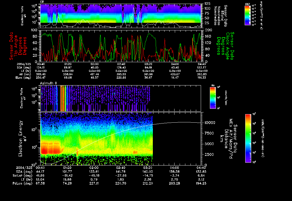Viewport: 292px width, 201px height.
Task: Select the "ELon (deg)" row label
Action: tap(23, 78)
